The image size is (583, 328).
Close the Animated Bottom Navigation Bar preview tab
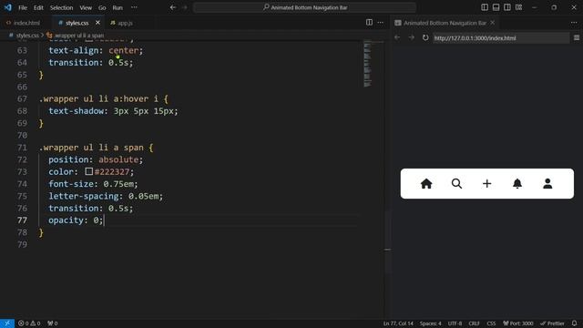pyautogui.click(x=493, y=23)
